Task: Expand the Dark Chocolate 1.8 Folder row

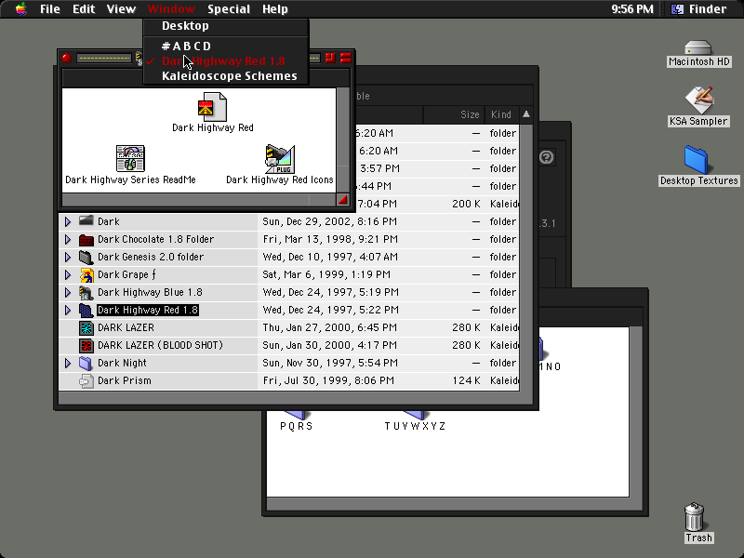Action: [x=67, y=239]
